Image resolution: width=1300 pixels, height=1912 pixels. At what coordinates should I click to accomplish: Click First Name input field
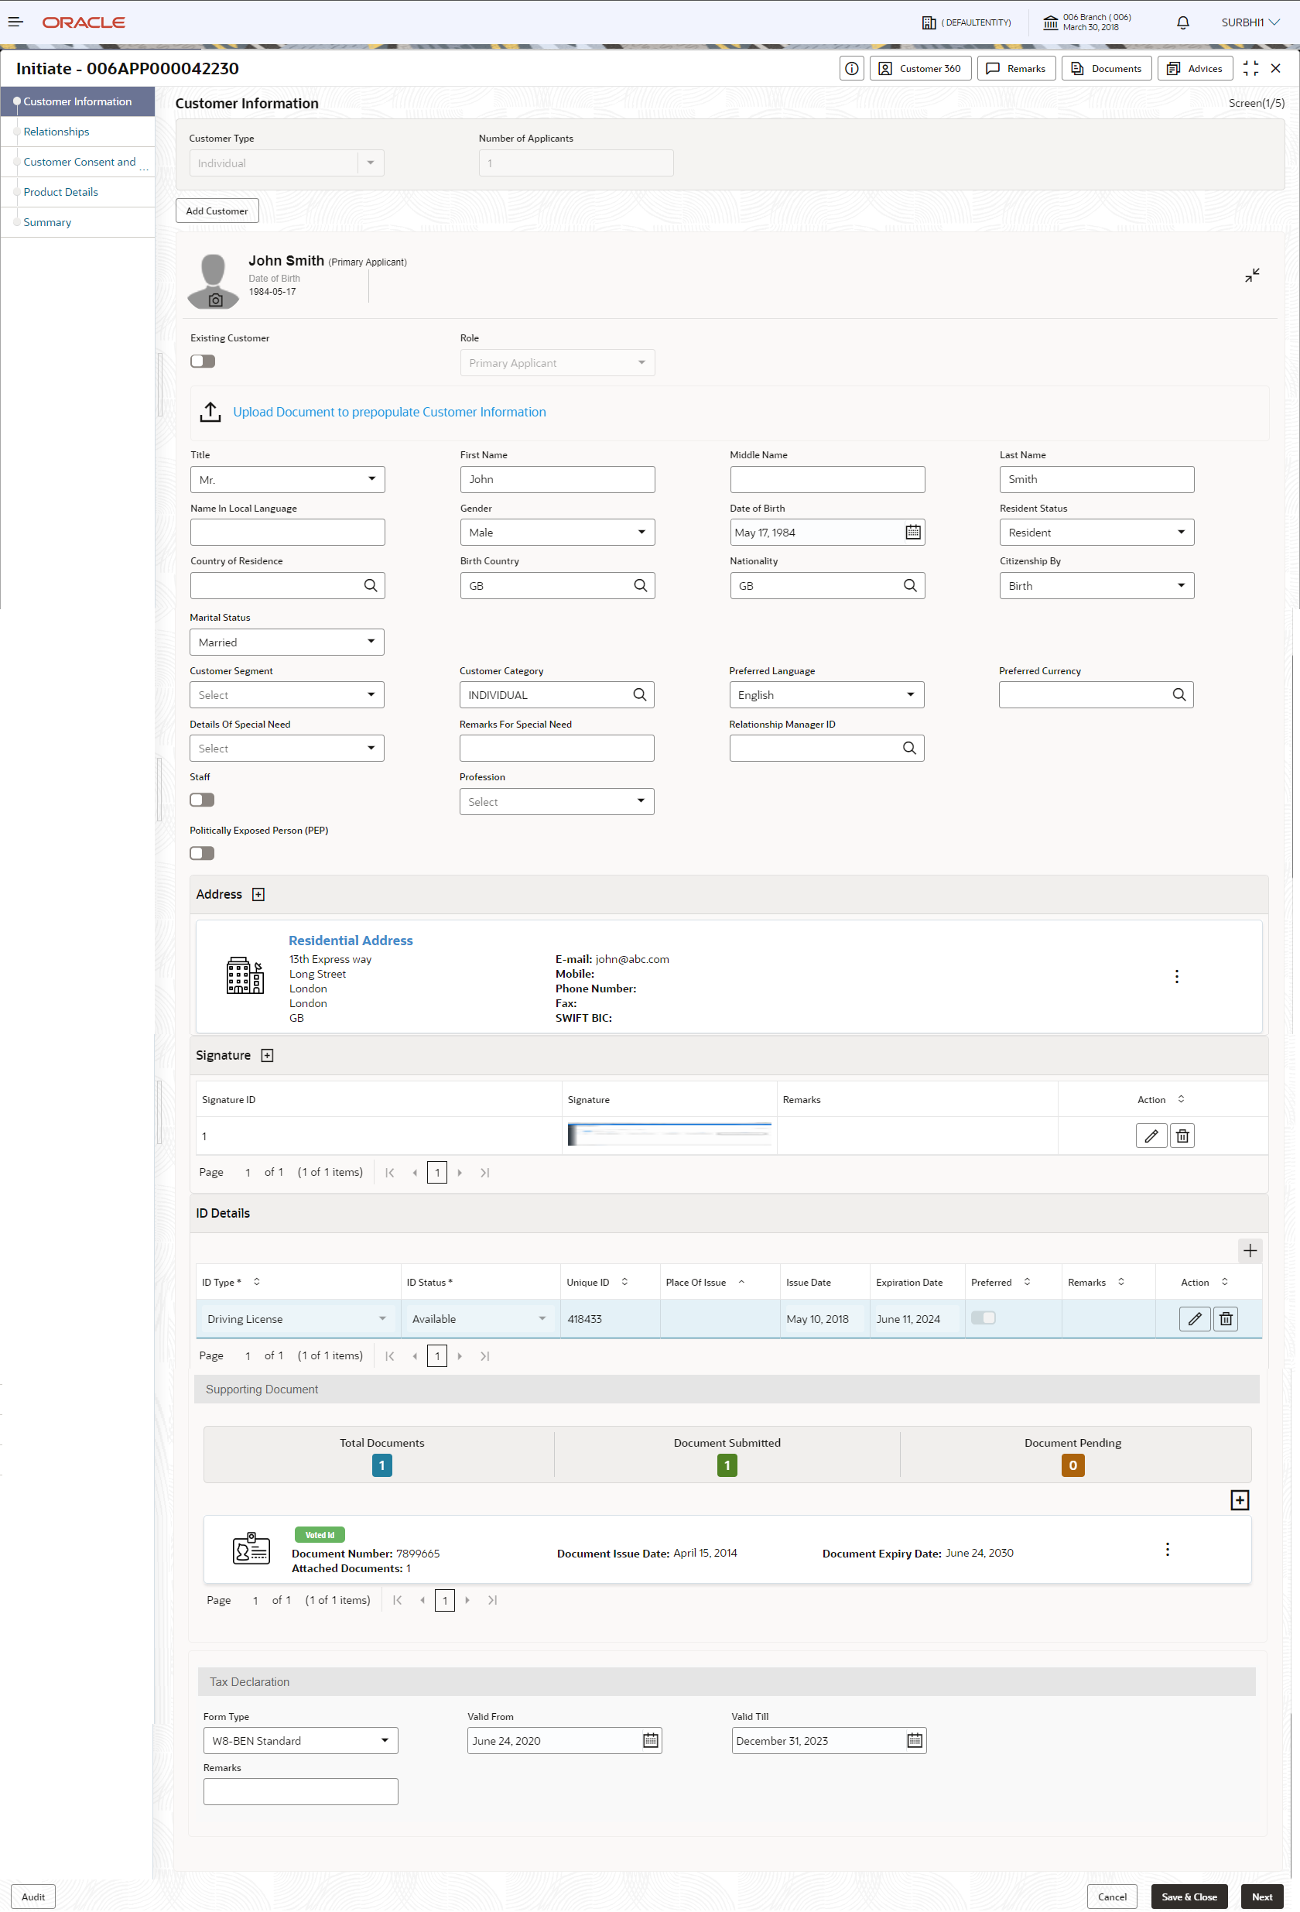[557, 480]
